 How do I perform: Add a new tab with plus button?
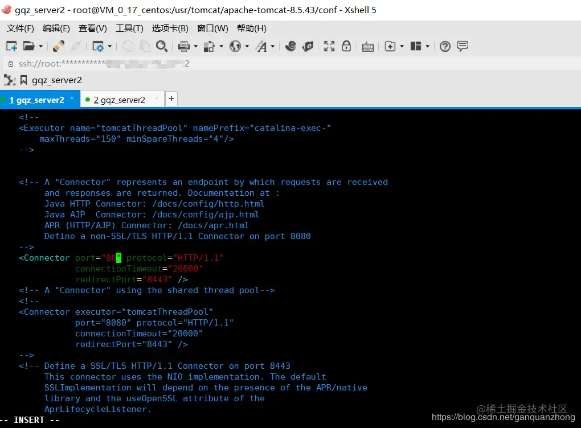click(x=171, y=98)
